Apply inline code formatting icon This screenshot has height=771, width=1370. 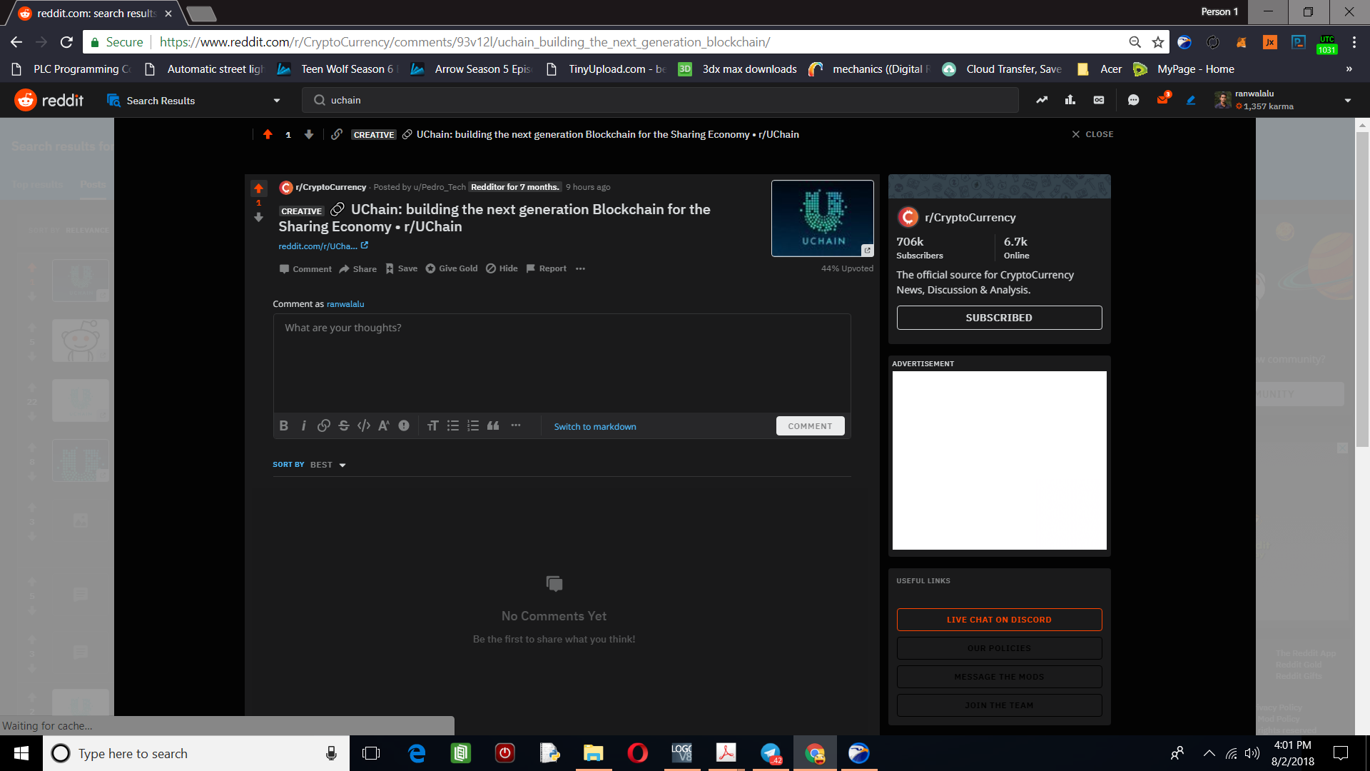(364, 426)
